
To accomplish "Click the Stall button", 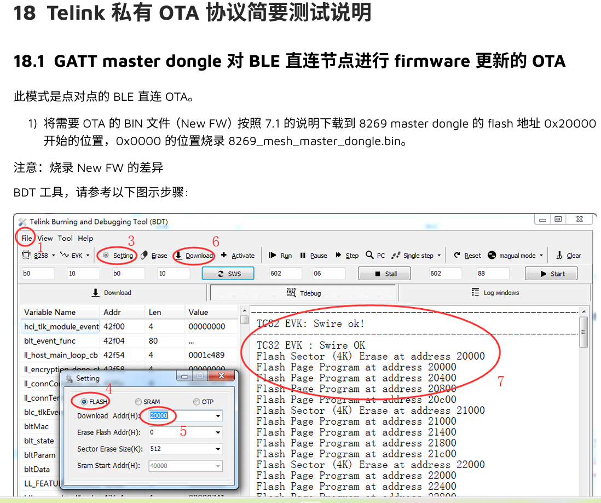I will (x=385, y=274).
